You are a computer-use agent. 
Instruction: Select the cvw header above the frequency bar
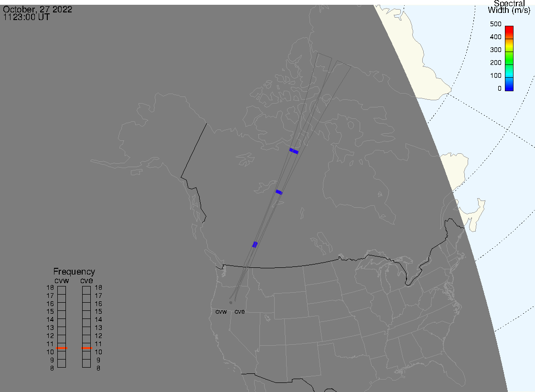(x=62, y=281)
